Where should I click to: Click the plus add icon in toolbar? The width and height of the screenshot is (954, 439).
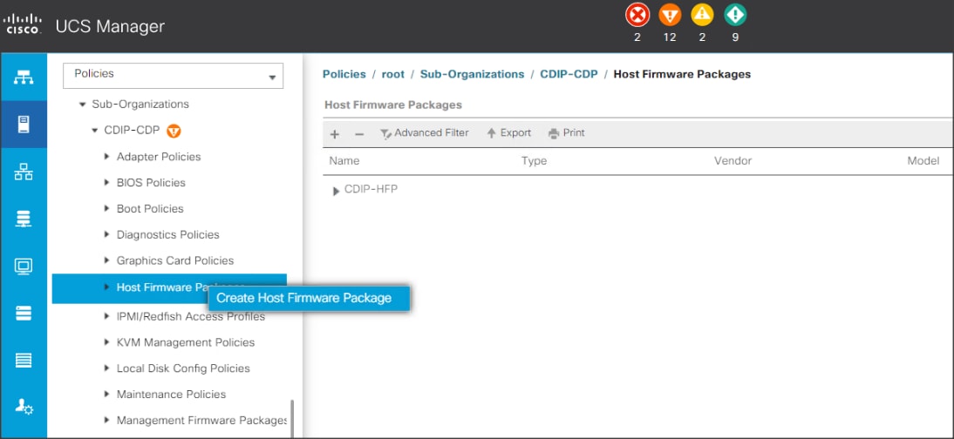click(335, 134)
